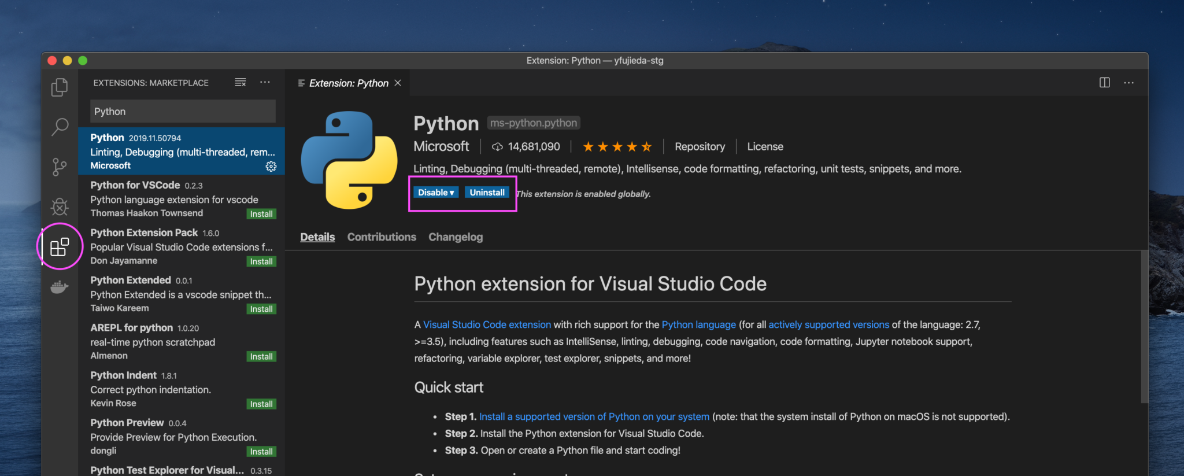
Task: Open Extensions panel more actions menu
Action: pyautogui.click(x=265, y=83)
